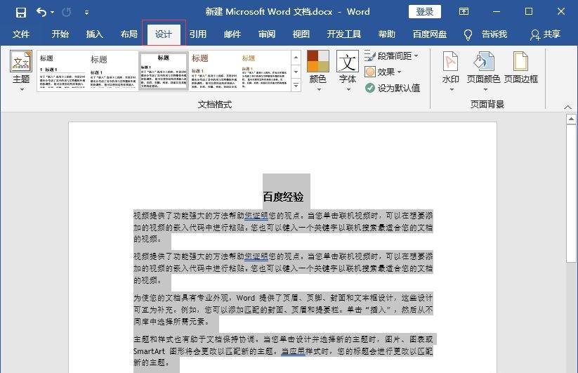578x373 pixels.
Task: Switch to the 插入 tab
Action: (94, 34)
